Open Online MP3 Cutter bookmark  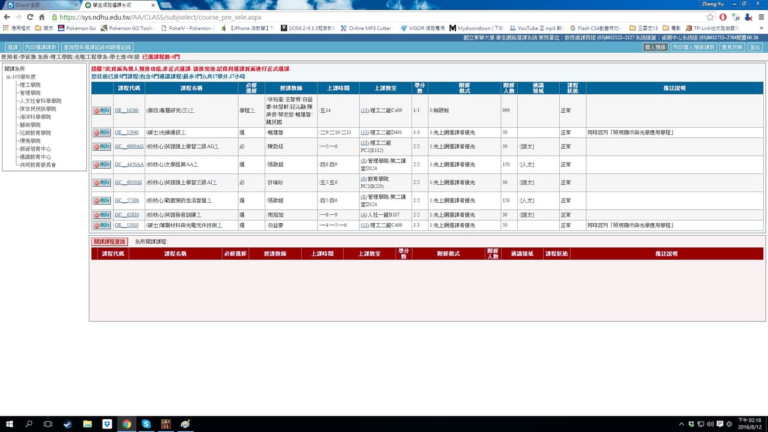tap(367, 28)
